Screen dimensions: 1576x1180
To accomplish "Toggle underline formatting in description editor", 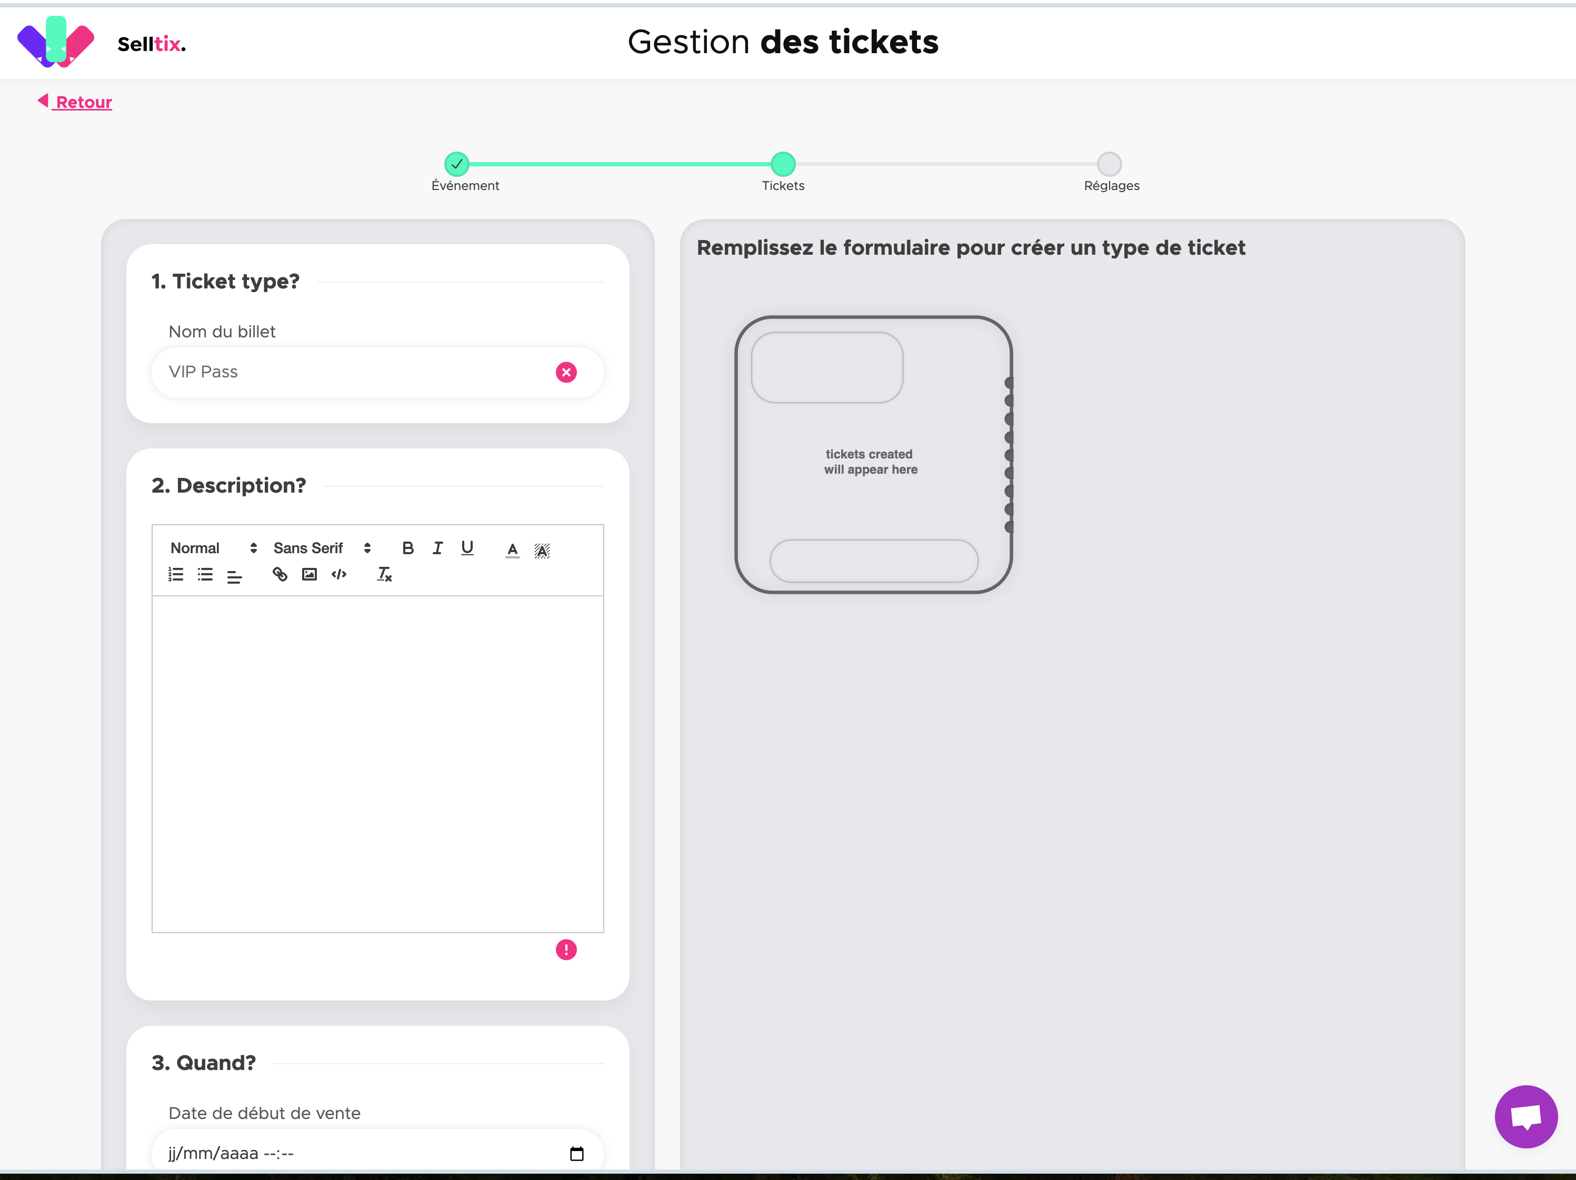I will [467, 548].
